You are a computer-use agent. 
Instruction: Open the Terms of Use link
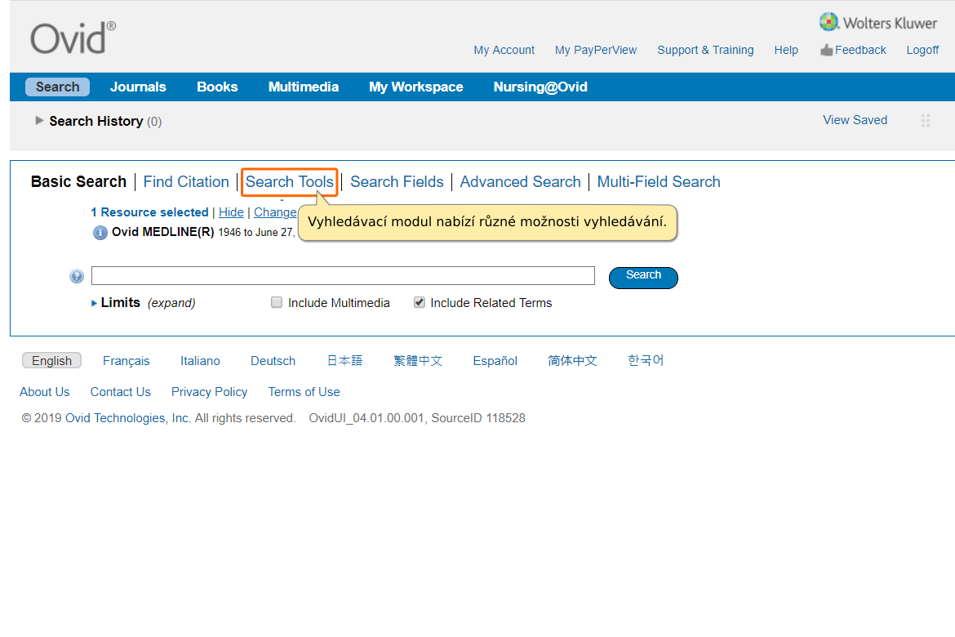point(304,392)
